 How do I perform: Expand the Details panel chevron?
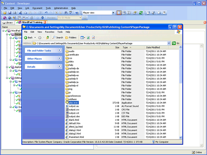pos(59,66)
